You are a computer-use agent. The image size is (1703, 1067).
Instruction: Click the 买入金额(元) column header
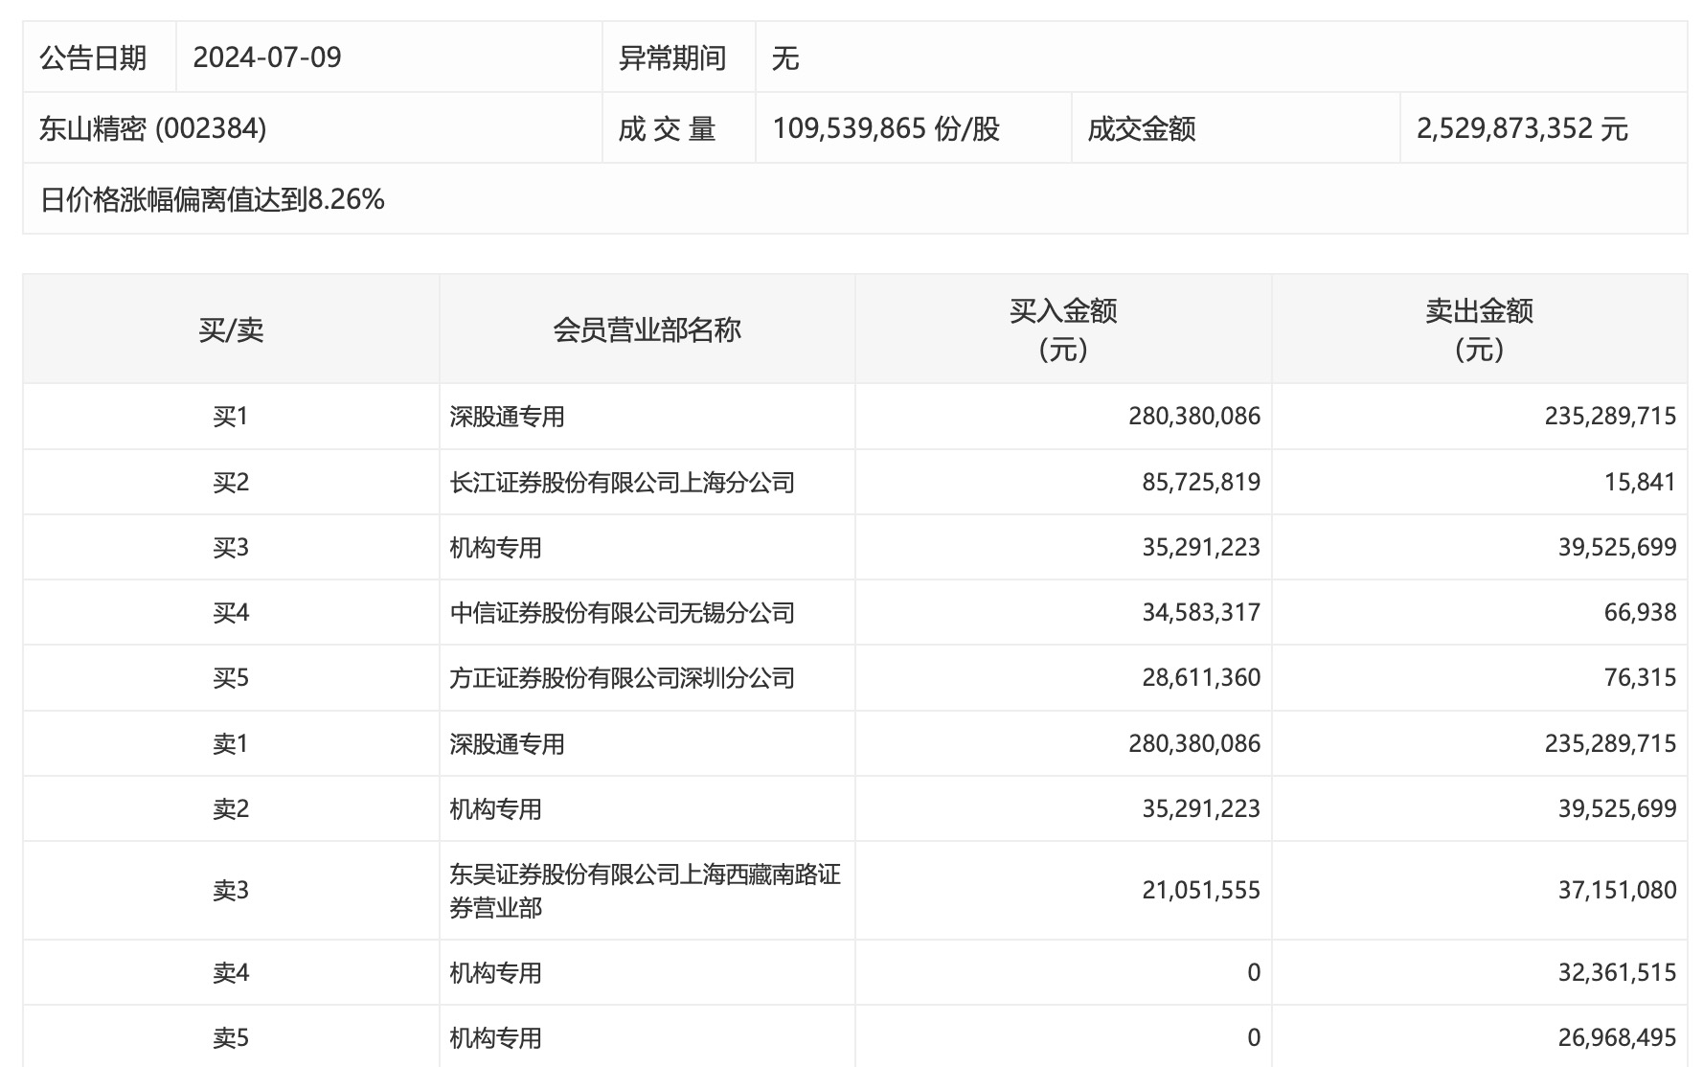1063,329
